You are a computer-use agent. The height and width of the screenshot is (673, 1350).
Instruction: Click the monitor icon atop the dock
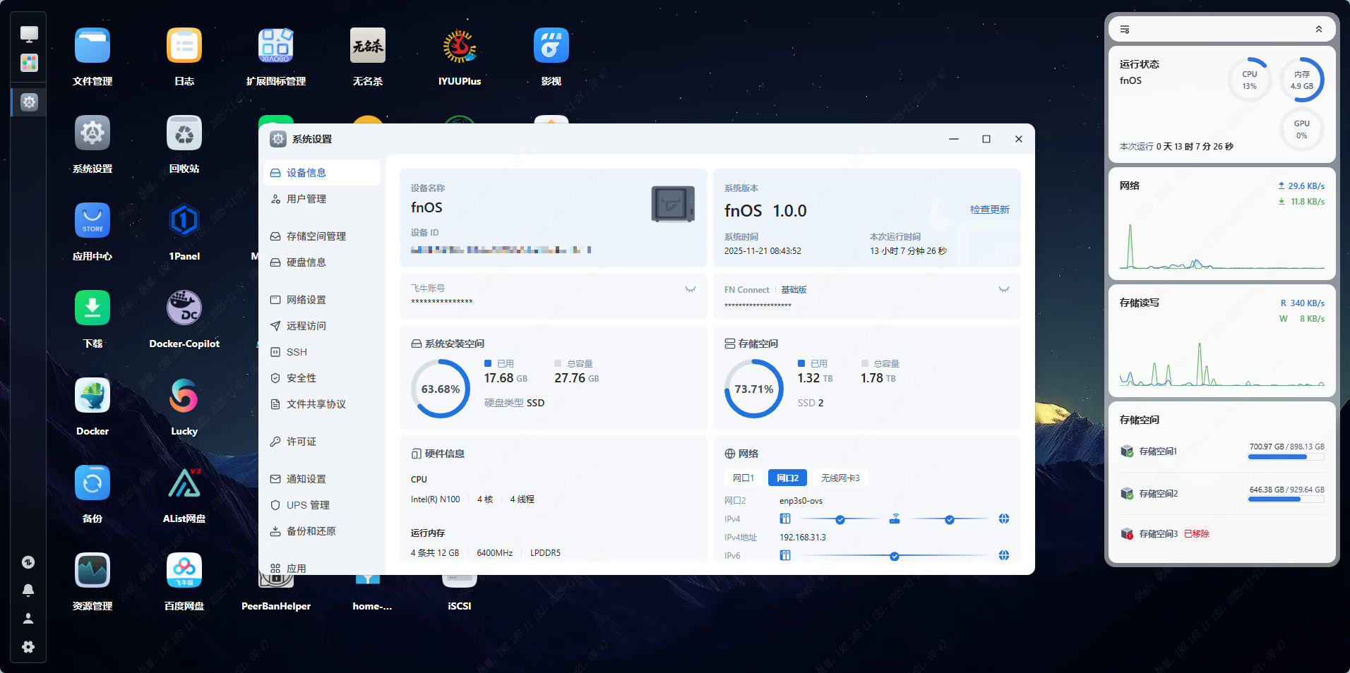29,34
